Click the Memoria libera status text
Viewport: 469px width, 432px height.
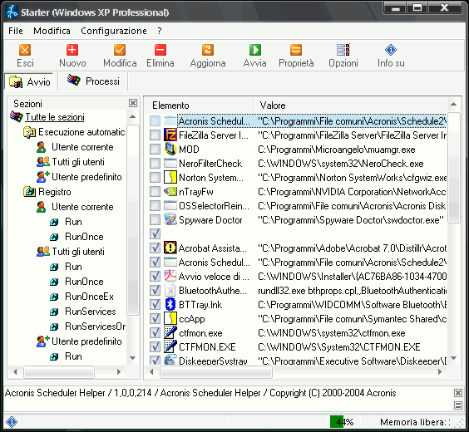click(415, 422)
